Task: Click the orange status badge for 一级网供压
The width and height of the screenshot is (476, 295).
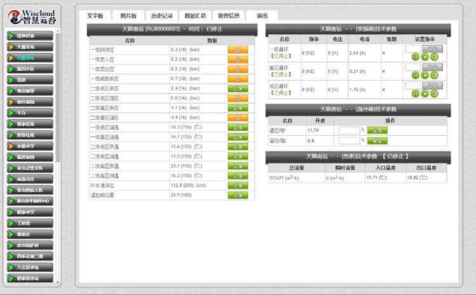Action: point(237,49)
